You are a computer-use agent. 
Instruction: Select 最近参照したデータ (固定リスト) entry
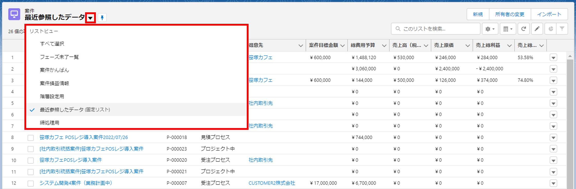click(136, 110)
